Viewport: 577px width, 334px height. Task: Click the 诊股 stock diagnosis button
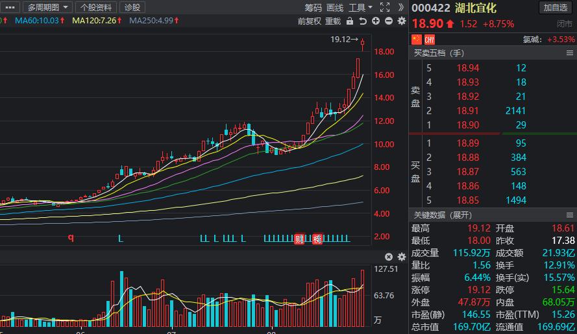[132, 7]
